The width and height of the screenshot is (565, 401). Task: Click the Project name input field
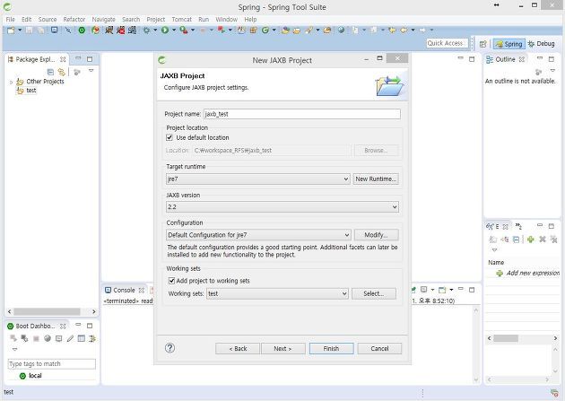pyautogui.click(x=301, y=114)
